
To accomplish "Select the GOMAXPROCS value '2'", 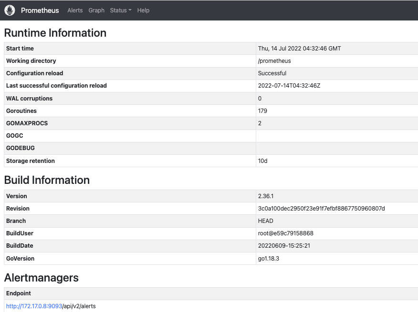I will point(260,123).
